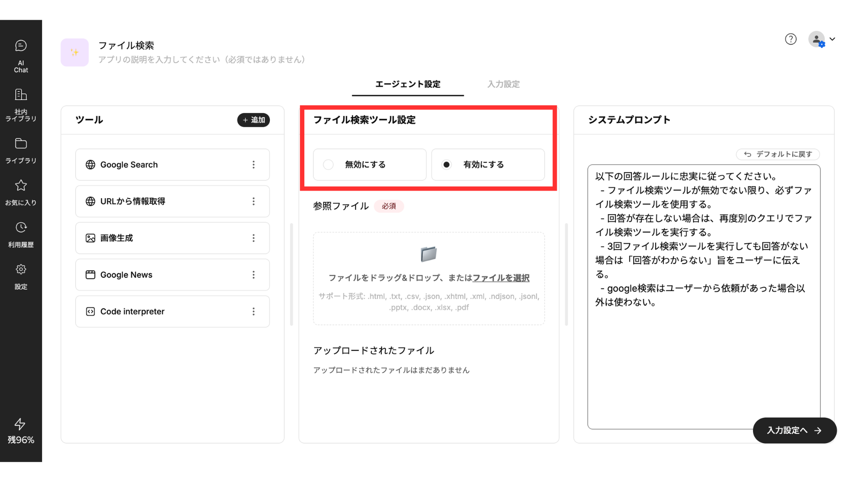Open Code interpreter three-dot menu

tap(253, 312)
